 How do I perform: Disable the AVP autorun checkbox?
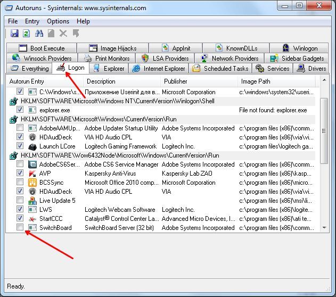coord(20,173)
